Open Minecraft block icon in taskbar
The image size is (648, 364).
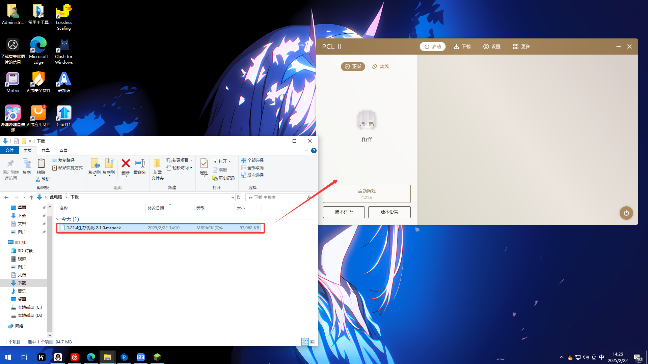pos(157,357)
